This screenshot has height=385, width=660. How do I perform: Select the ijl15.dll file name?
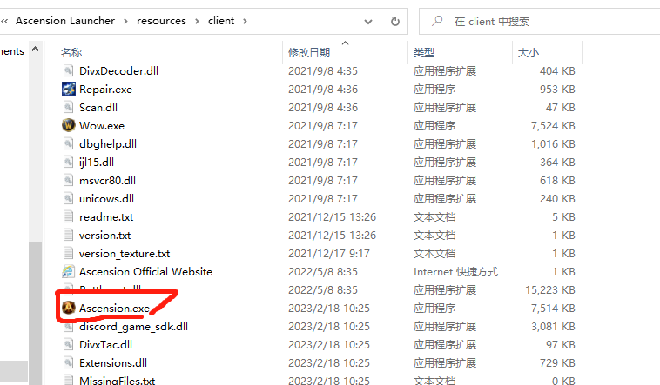(97, 162)
